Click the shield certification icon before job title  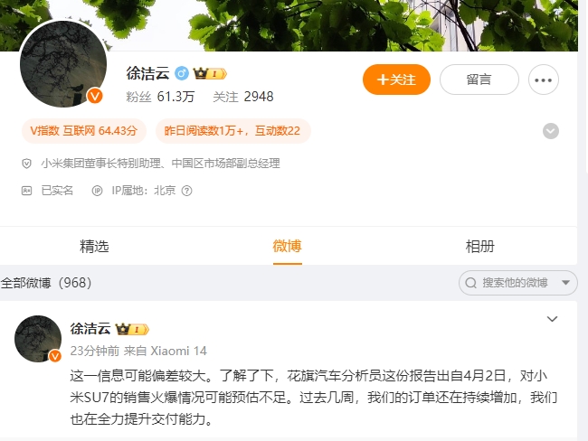(x=26, y=164)
